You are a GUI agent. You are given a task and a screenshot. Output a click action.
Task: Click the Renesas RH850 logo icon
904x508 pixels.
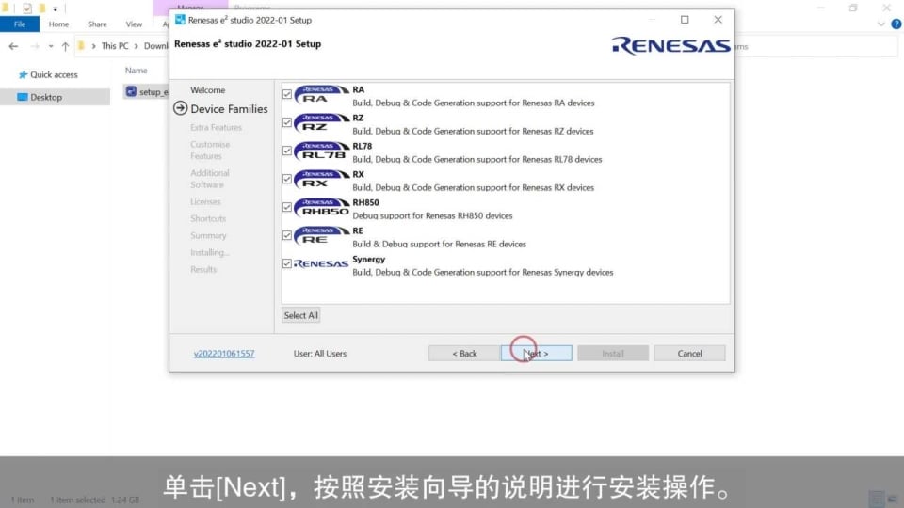(322, 207)
